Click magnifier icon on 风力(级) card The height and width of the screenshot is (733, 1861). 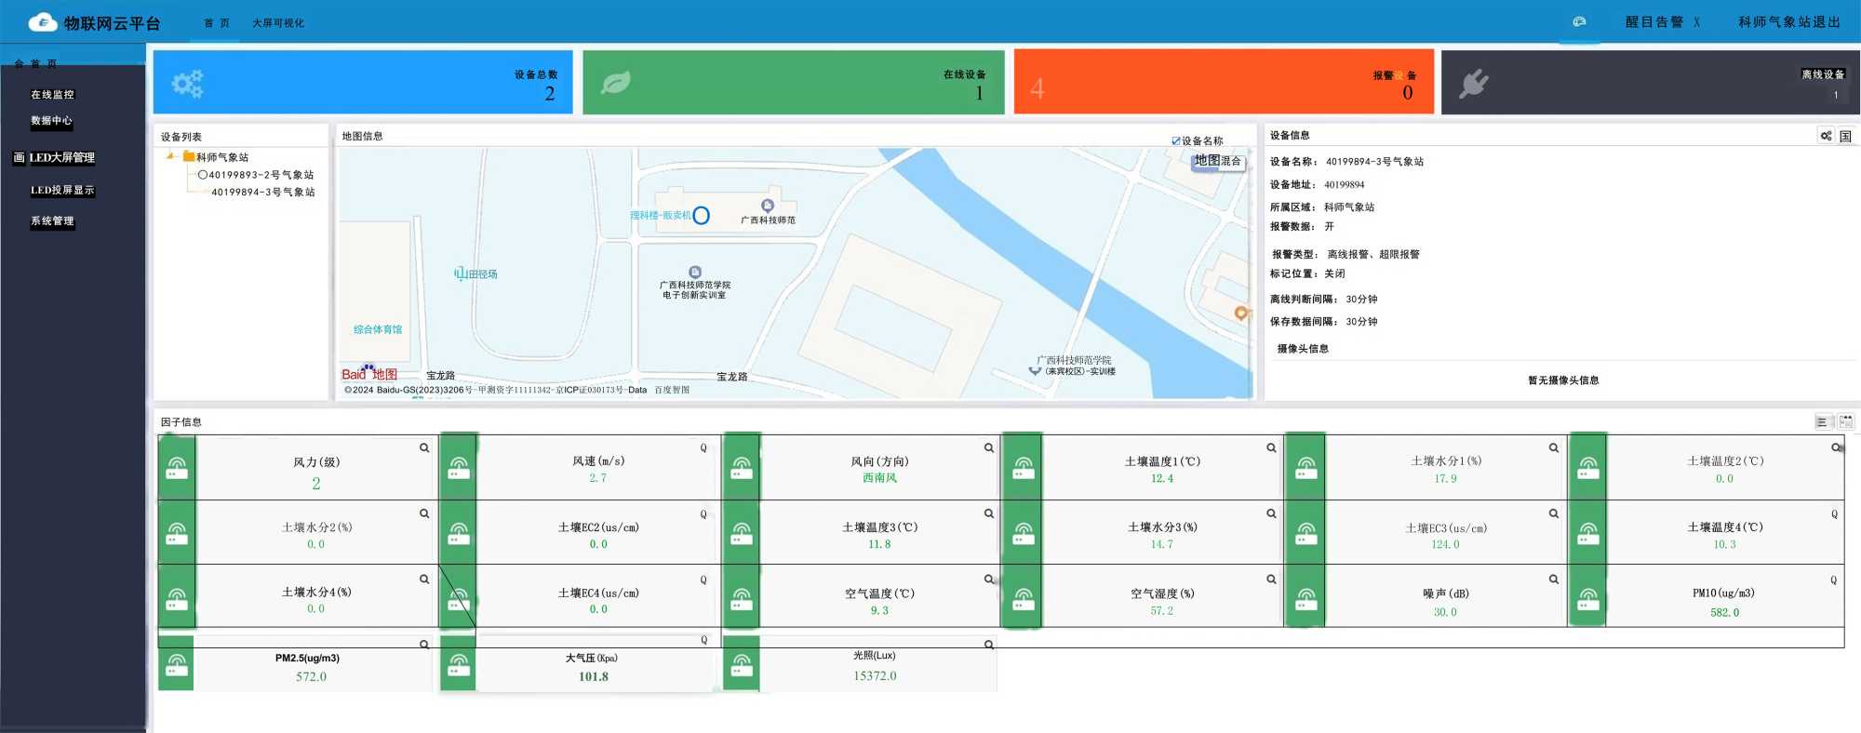click(x=424, y=447)
